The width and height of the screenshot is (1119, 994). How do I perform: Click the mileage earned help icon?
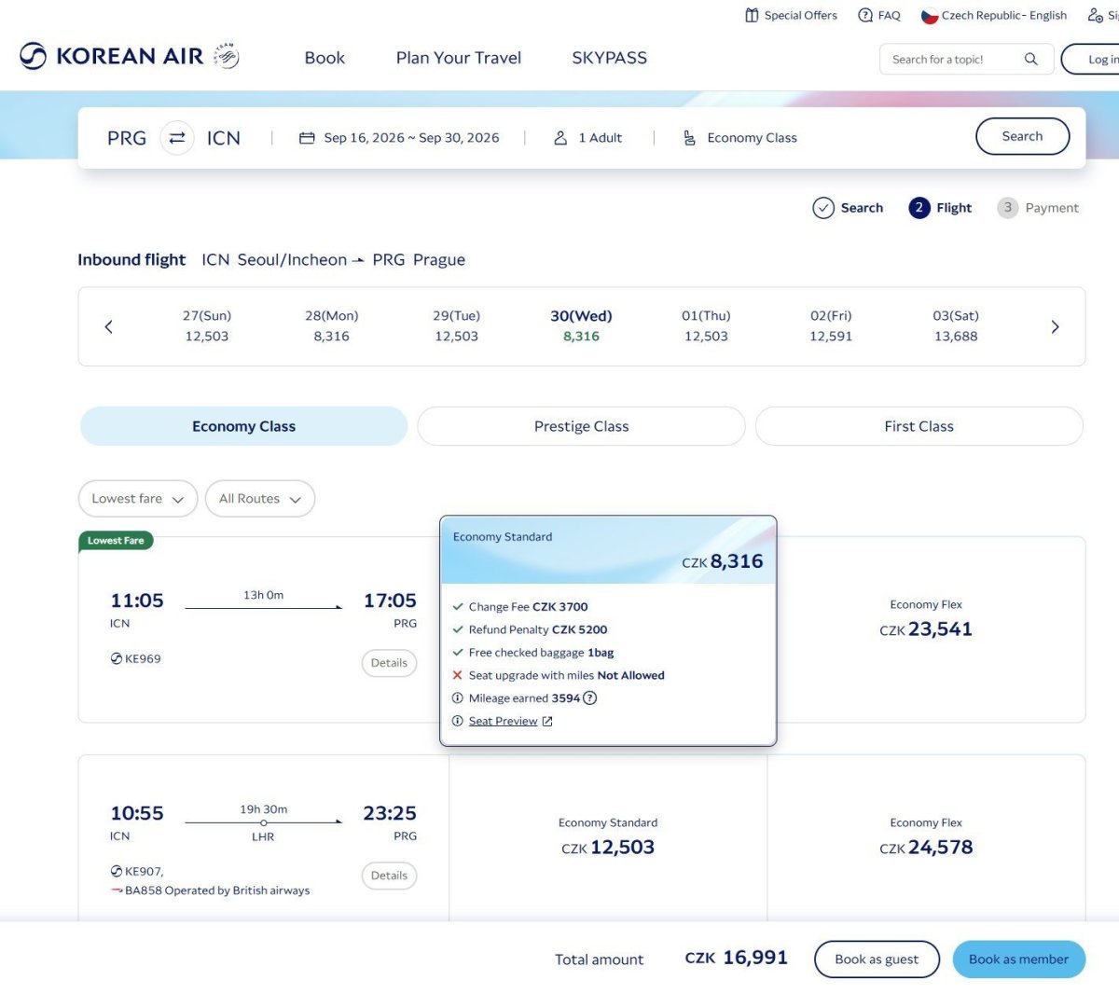click(590, 698)
